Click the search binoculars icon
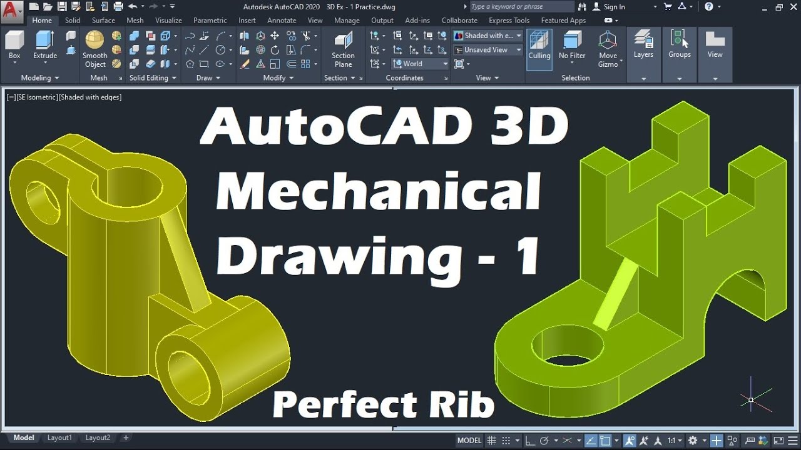Image resolution: width=801 pixels, height=450 pixels. (x=583, y=6)
